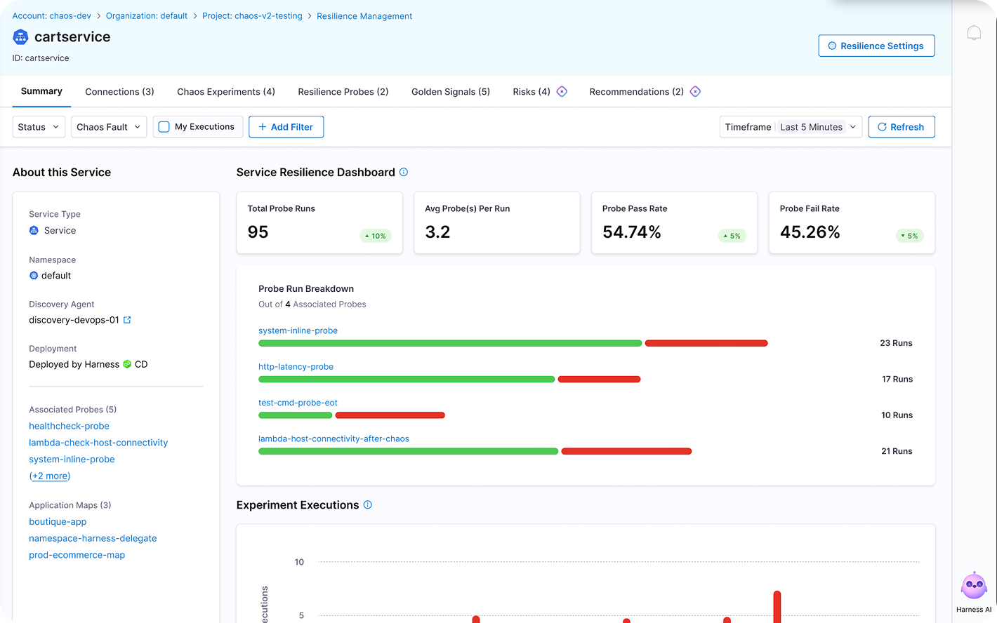
Task: Switch to the Summary tab
Action: (x=41, y=91)
